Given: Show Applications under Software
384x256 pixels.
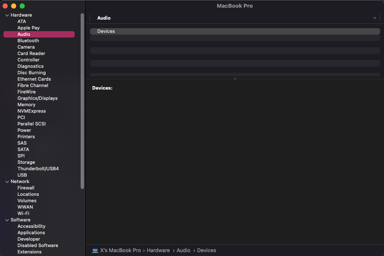Looking at the screenshot, I should tap(31, 233).
